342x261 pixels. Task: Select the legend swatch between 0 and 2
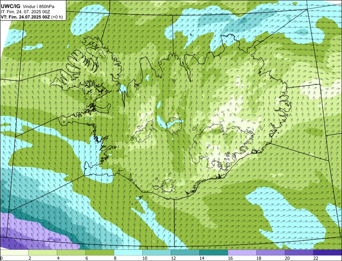14,253
